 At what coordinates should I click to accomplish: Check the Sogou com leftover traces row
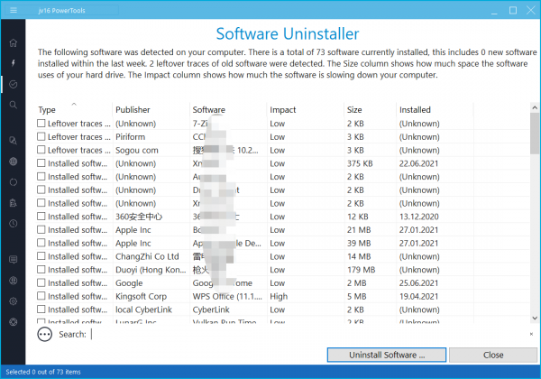[41, 150]
